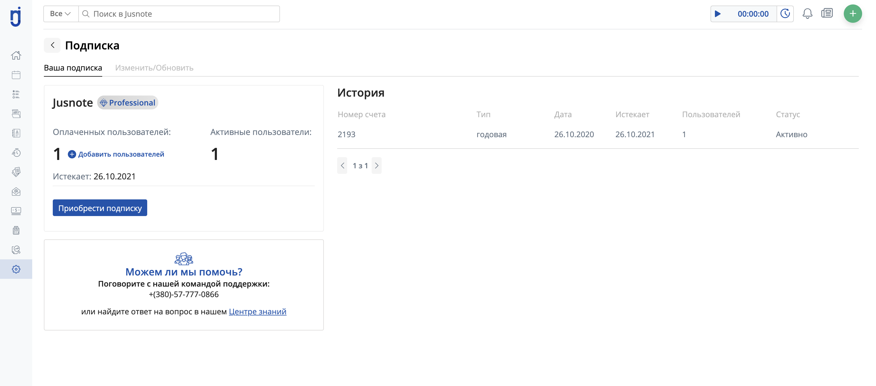Image resolution: width=876 pixels, height=386 pixels.
Task: Click the search magnifier icon
Action: (86, 14)
